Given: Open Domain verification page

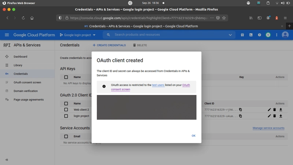Looking at the screenshot, I should tap(26, 91).
